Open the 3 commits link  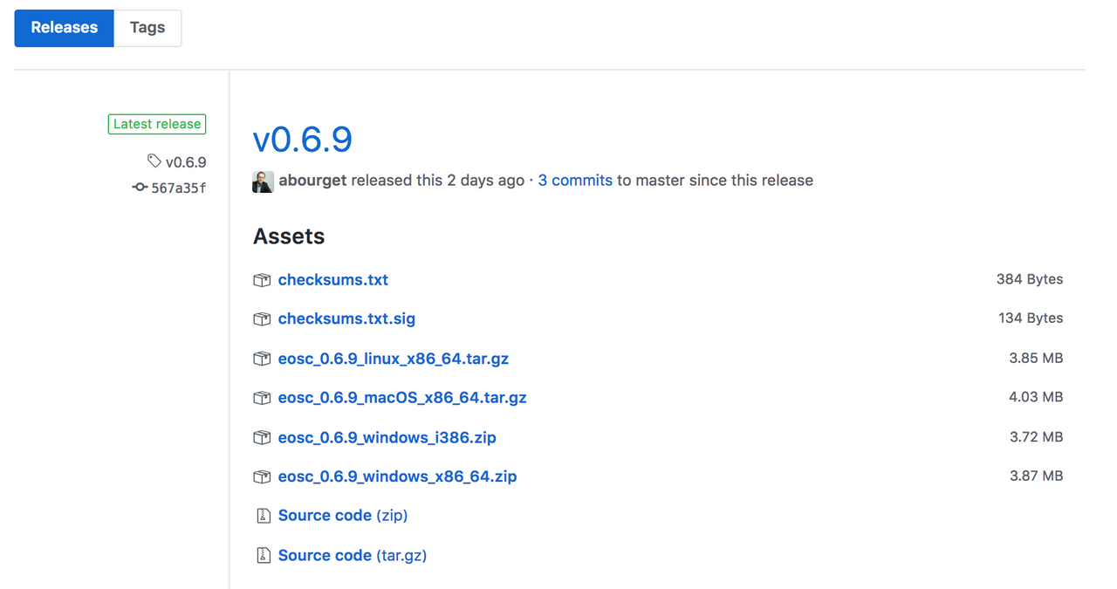click(575, 181)
